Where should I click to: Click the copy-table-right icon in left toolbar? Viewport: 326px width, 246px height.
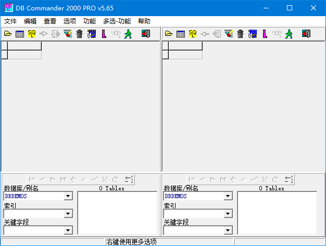tap(56, 34)
